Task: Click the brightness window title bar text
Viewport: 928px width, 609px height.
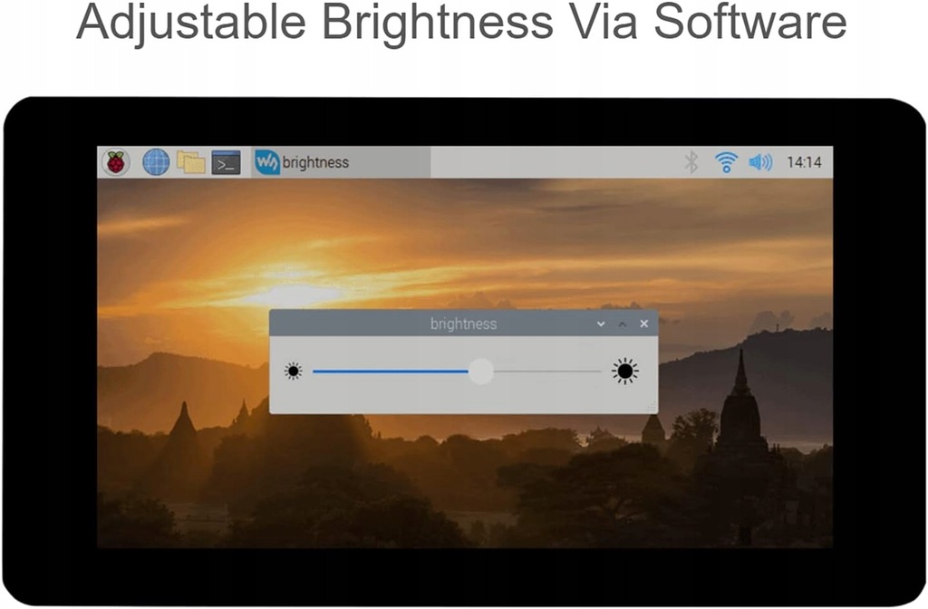Action: (463, 324)
